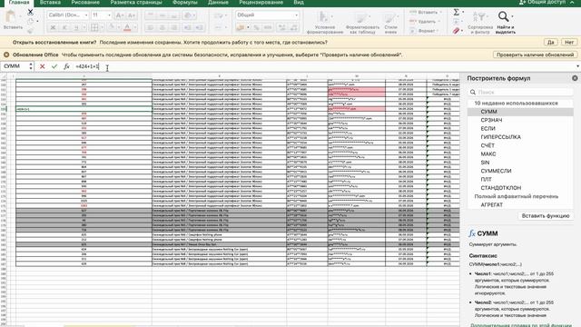
Task: Open Разметка страницы tab
Action: tap(136, 2)
